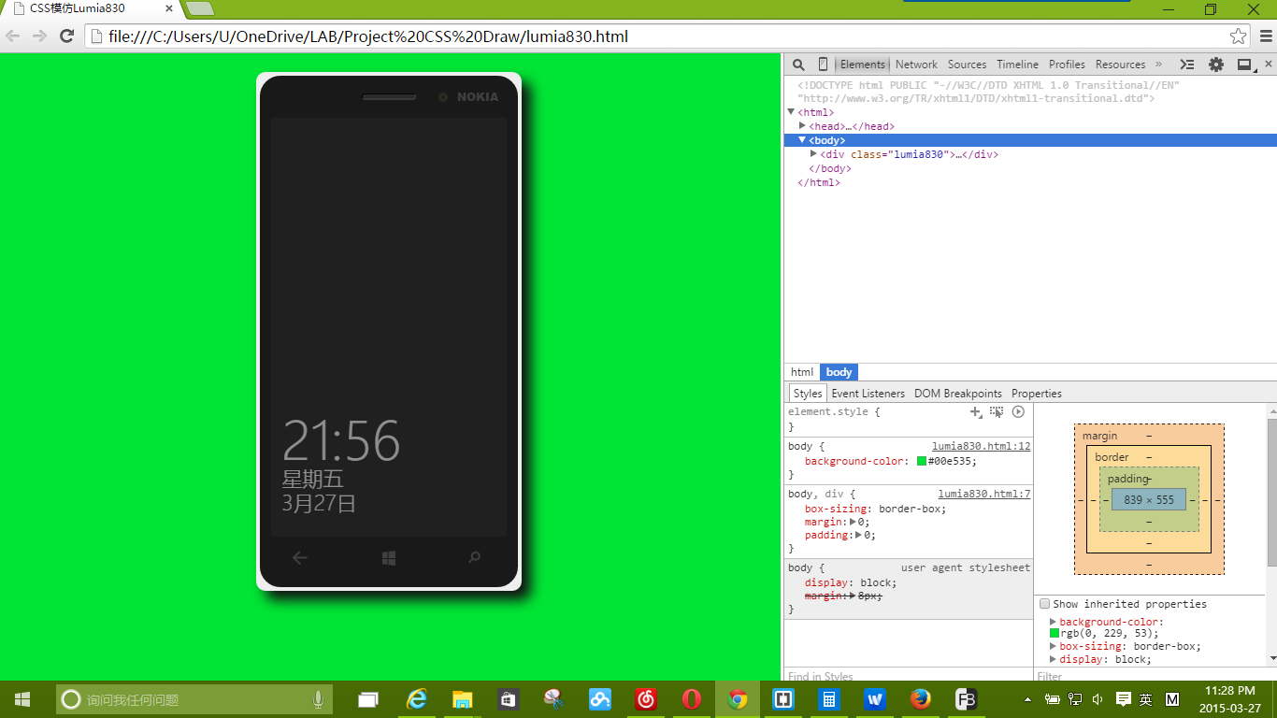Click the #00e535 background color swatch
The height and width of the screenshot is (718, 1277).
[x=922, y=461]
